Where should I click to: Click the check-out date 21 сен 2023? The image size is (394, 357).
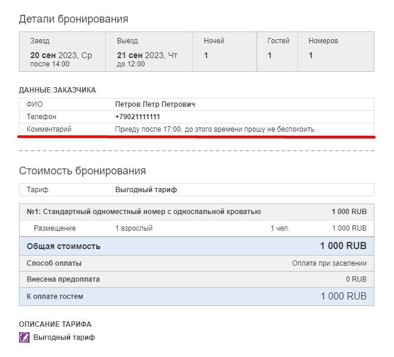point(147,55)
